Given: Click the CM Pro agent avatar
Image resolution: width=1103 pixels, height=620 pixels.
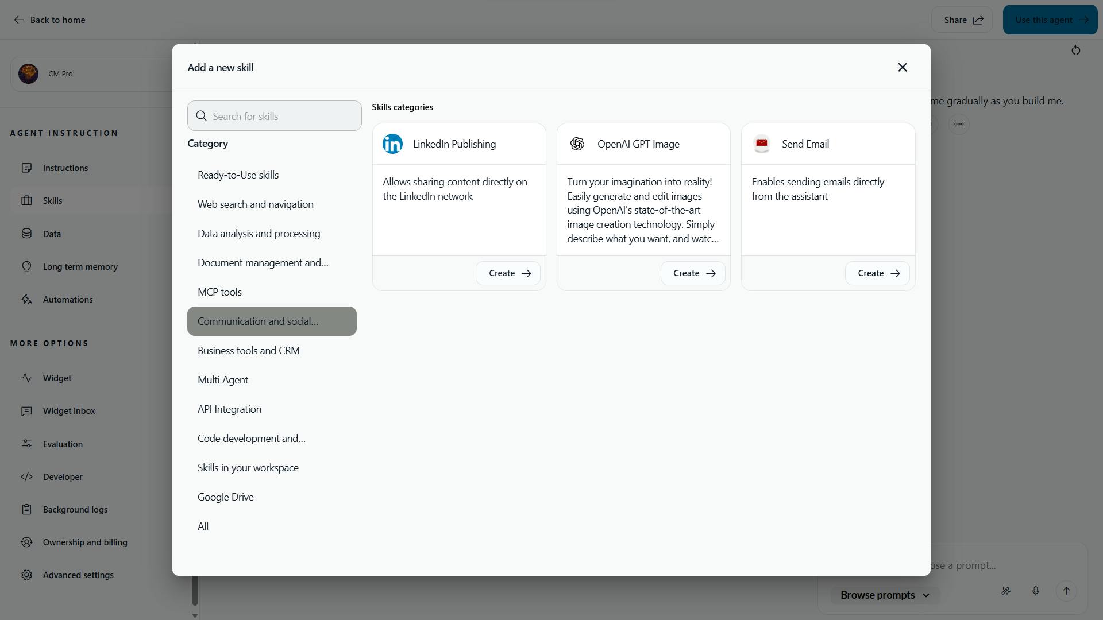Looking at the screenshot, I should pos(28,73).
